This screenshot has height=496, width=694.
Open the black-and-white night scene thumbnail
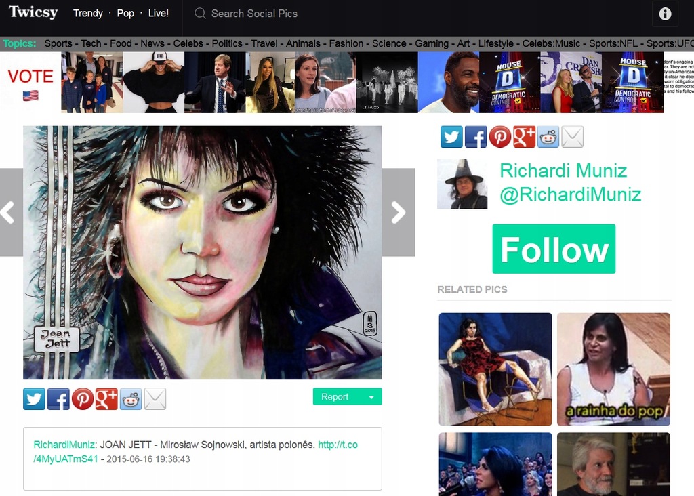tap(387, 83)
